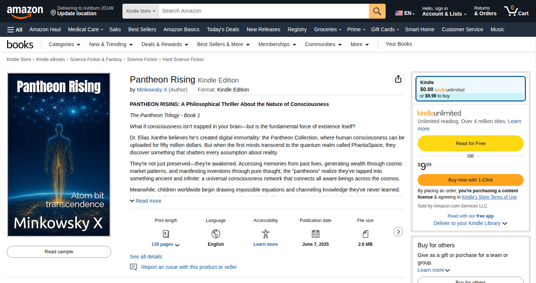Click the Language globe icon
The height and width of the screenshot is (283, 536).
coord(216,234)
